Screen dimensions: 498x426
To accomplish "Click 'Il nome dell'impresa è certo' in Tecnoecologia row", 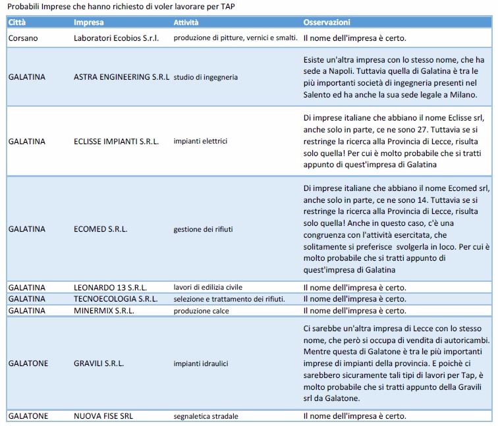I will pyautogui.click(x=355, y=299).
